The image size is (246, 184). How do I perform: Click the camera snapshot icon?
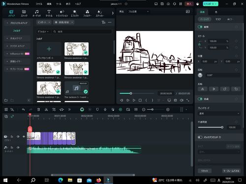175,100
